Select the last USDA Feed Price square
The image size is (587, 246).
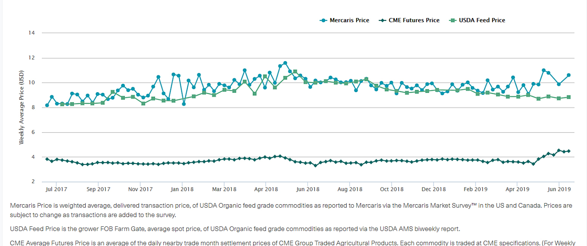pos(569,97)
